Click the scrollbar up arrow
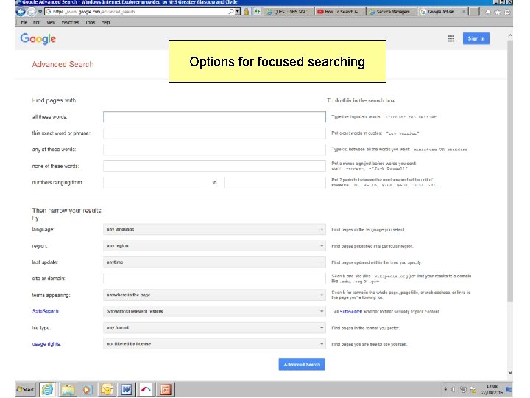 pos(510,35)
